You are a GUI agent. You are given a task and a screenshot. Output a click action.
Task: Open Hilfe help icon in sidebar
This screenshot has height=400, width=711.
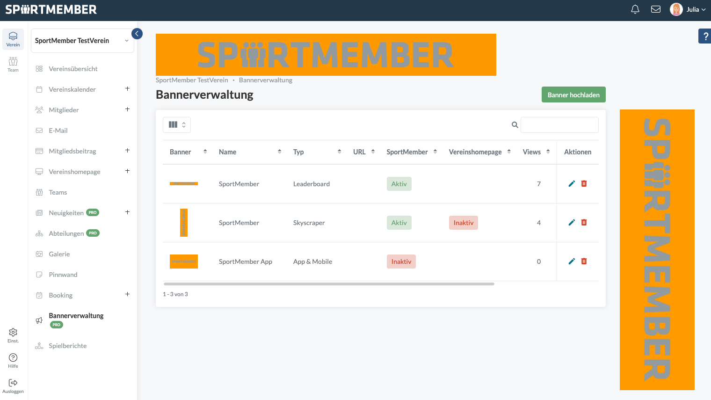coord(13,360)
